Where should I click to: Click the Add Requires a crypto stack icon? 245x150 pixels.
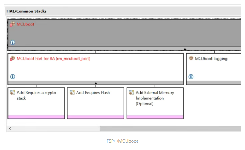[12, 92]
